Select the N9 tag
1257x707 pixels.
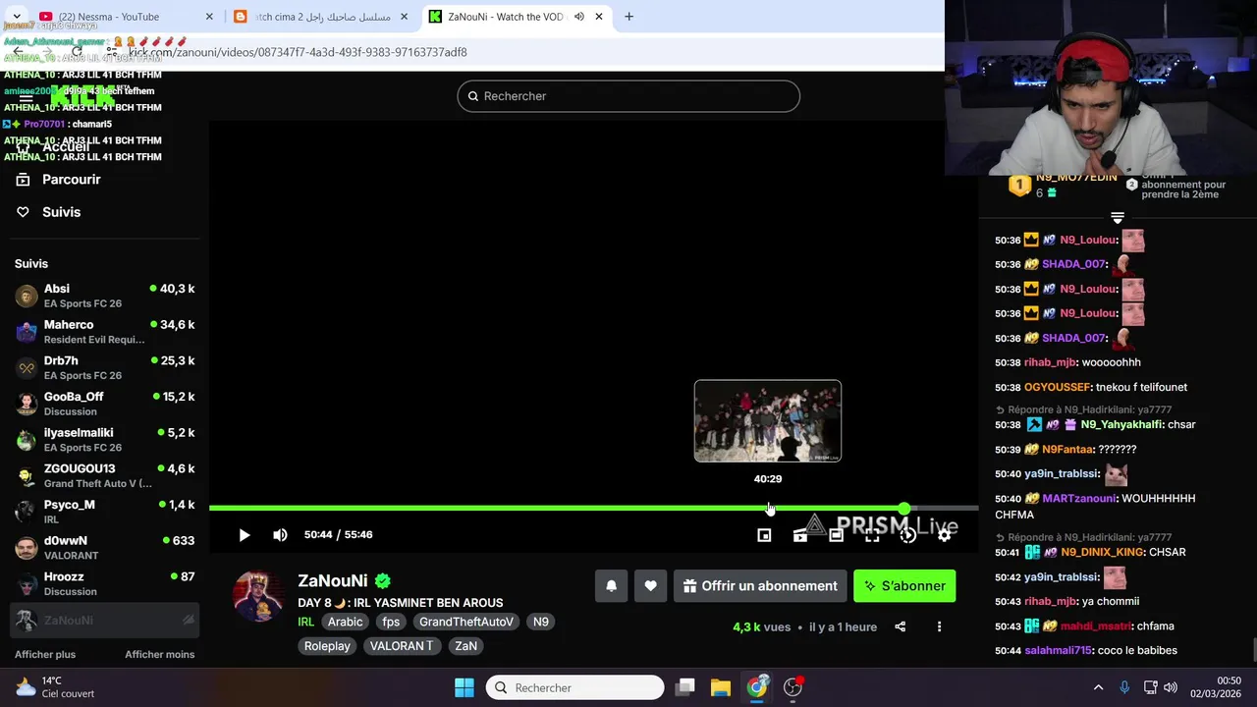tap(541, 622)
